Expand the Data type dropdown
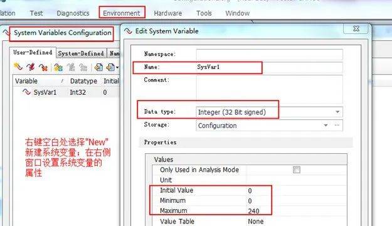 [337, 112]
